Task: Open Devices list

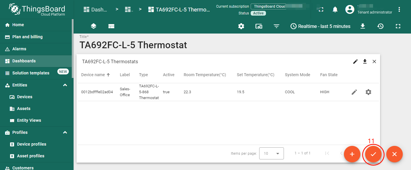Action: (x=36, y=97)
